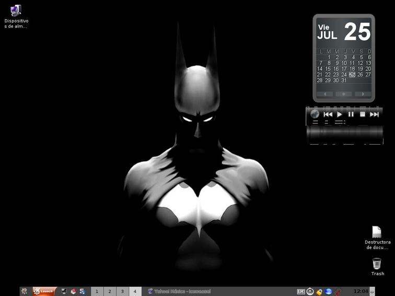395x296 pixels.
Task: Click the 'lat' keyboard layout indicator
Action: click(301, 291)
